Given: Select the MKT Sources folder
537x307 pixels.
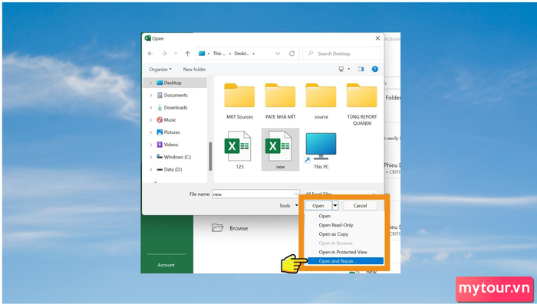Looking at the screenshot, I should tap(239, 101).
